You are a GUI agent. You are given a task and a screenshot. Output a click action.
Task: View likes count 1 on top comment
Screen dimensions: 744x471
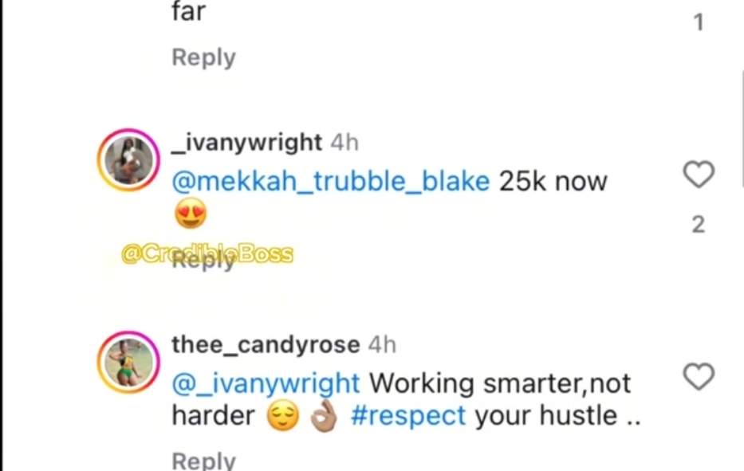pos(699,22)
